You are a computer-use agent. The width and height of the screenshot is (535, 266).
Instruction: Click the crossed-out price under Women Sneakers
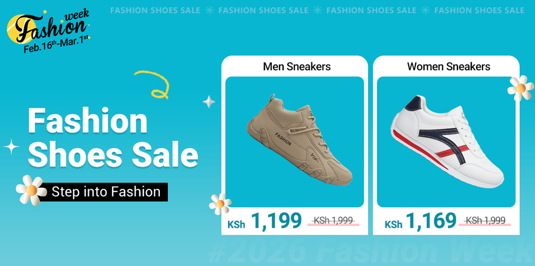(x=485, y=221)
